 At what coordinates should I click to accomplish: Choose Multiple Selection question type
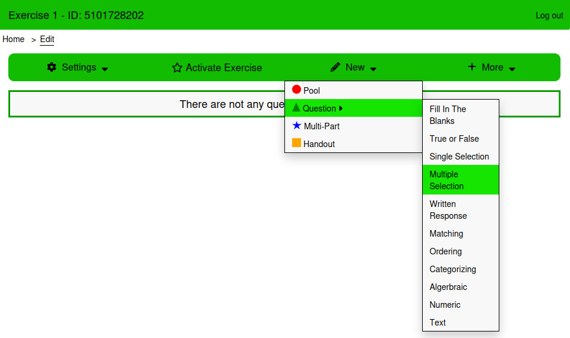click(x=457, y=180)
